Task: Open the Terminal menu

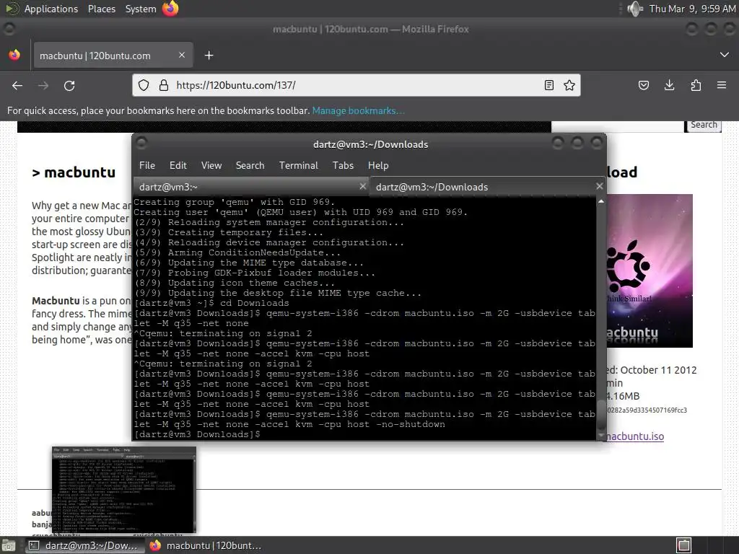Action: click(298, 165)
